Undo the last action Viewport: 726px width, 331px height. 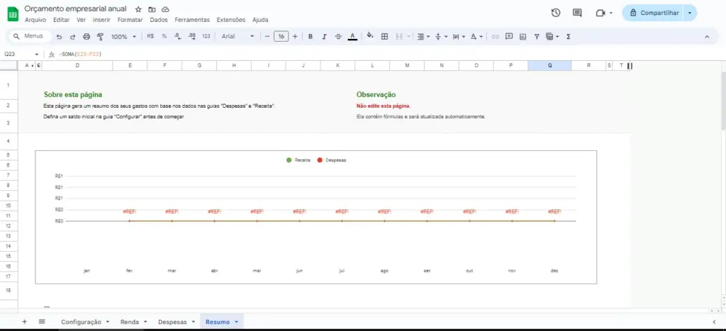(59, 37)
